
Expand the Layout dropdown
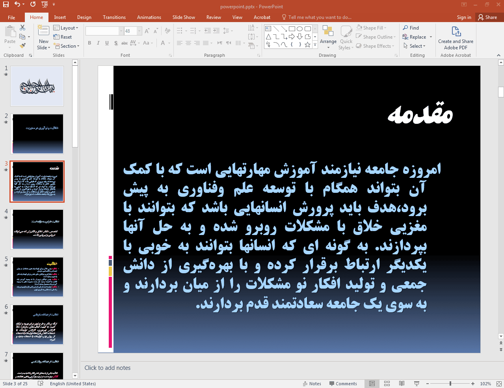66,28
